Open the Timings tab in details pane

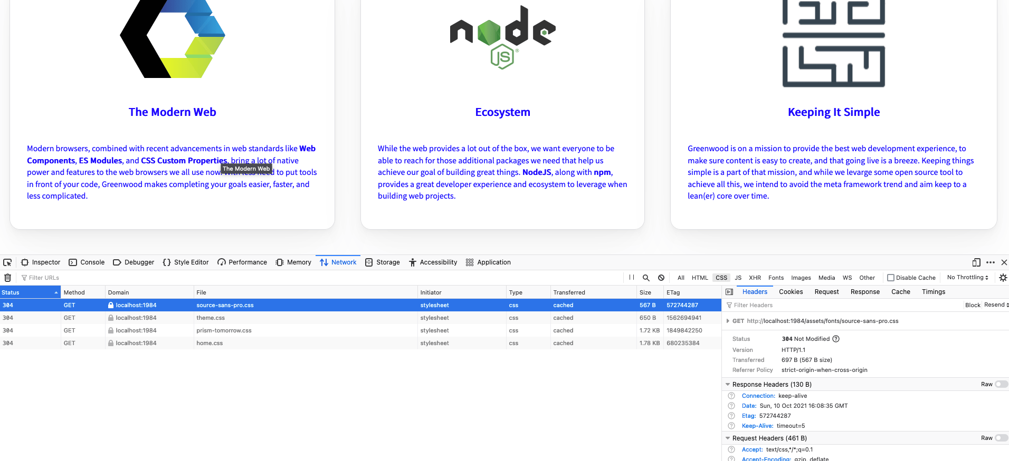coord(934,292)
